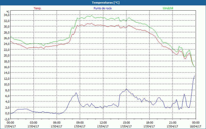Click the '18/04/17' date label
Screen dimensions: 206x129
click(x=196, y=126)
